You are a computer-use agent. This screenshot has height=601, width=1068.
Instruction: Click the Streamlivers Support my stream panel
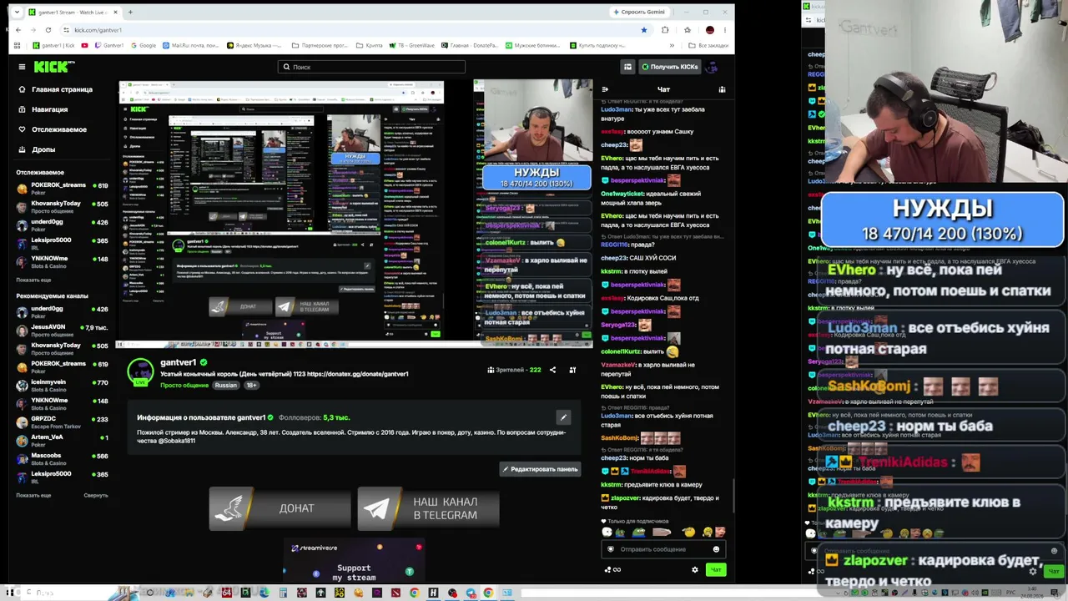pos(354,562)
